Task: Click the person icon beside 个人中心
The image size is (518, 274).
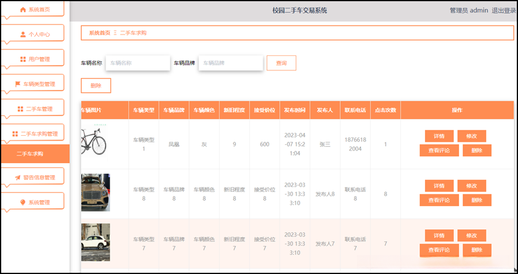Action: [x=23, y=35]
